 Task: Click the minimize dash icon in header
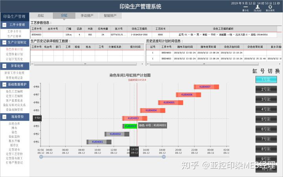[x=245, y=7]
